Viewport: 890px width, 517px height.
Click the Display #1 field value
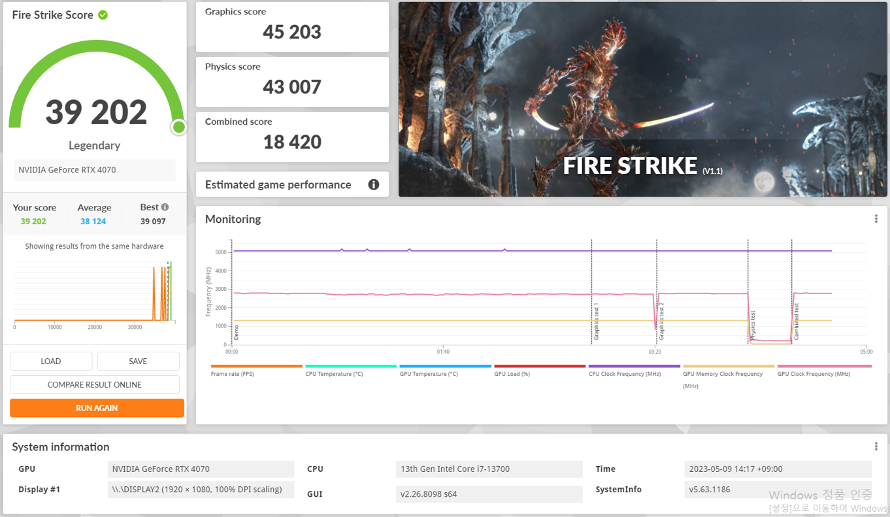[201, 489]
